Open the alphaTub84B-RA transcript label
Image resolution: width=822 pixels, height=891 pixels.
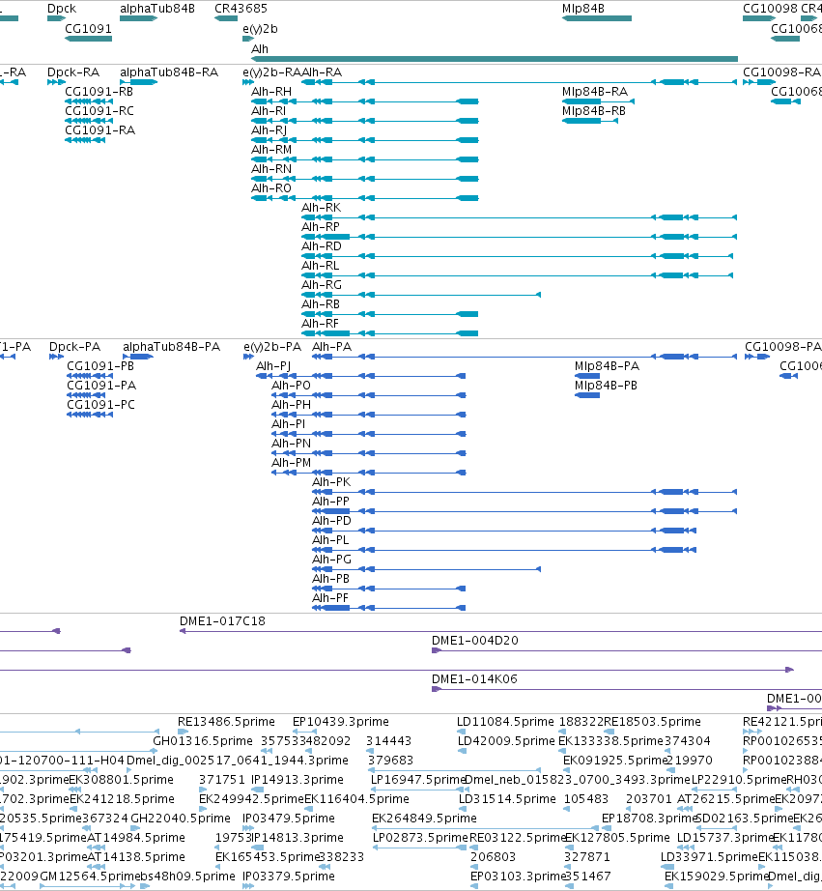[x=169, y=72]
